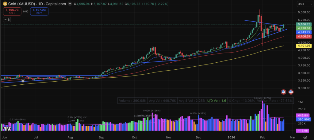Click the round minus icon beside Capital.com
The image size is (314, 140).
pos(70,4)
